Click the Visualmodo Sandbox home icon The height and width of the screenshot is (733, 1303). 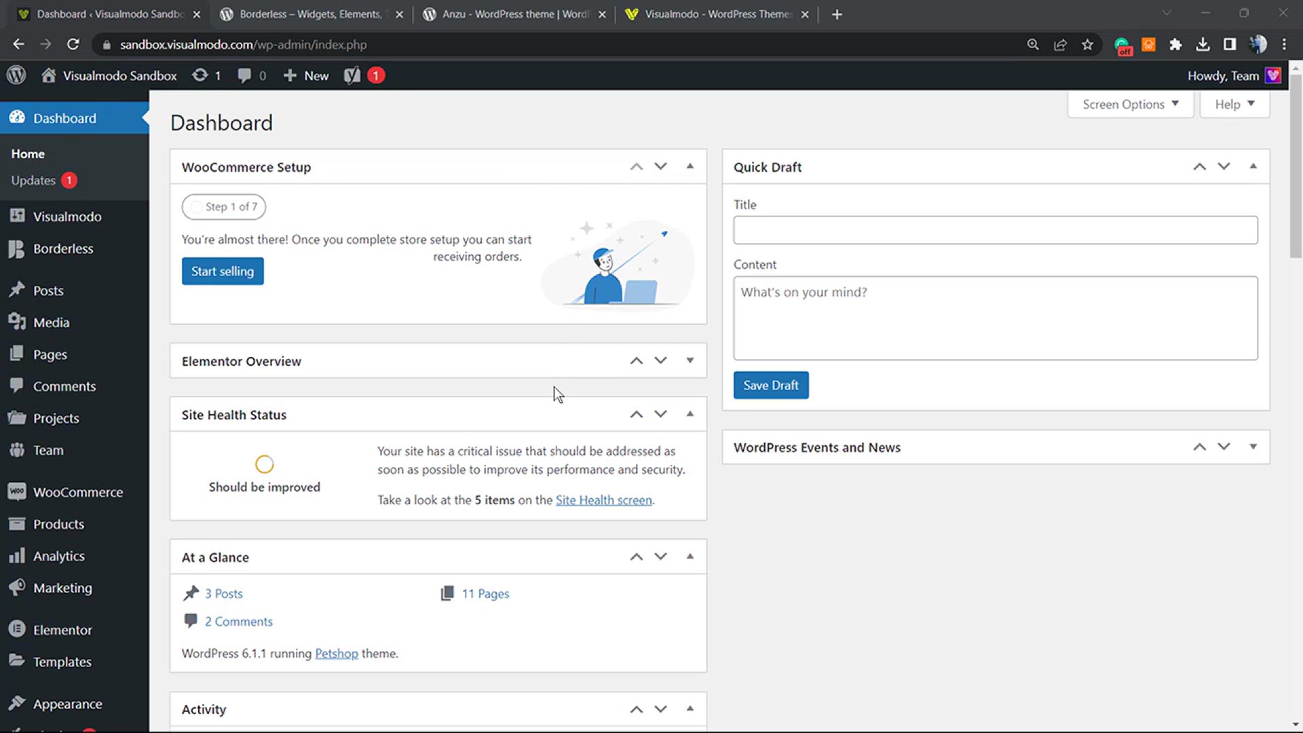pyautogui.click(x=48, y=75)
